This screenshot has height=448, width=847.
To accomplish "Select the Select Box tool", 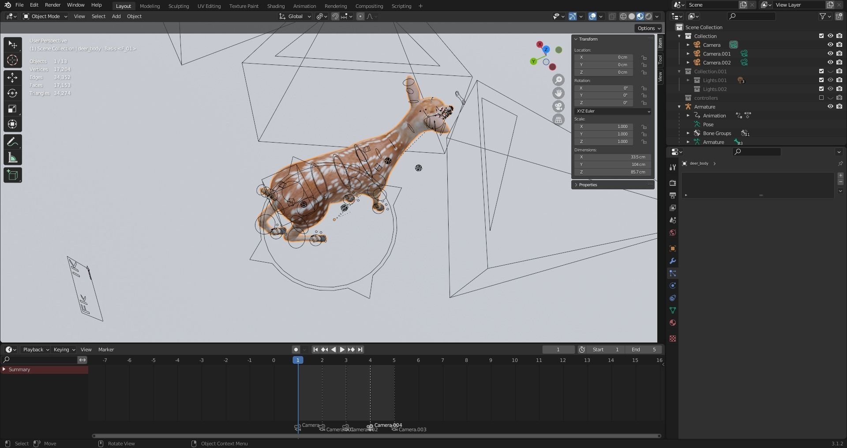I will tap(13, 45).
